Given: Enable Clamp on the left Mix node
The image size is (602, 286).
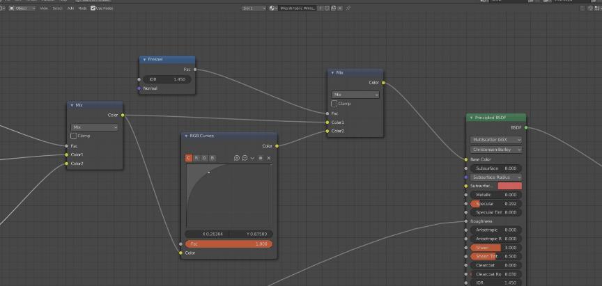Looking at the screenshot, I should coord(75,136).
